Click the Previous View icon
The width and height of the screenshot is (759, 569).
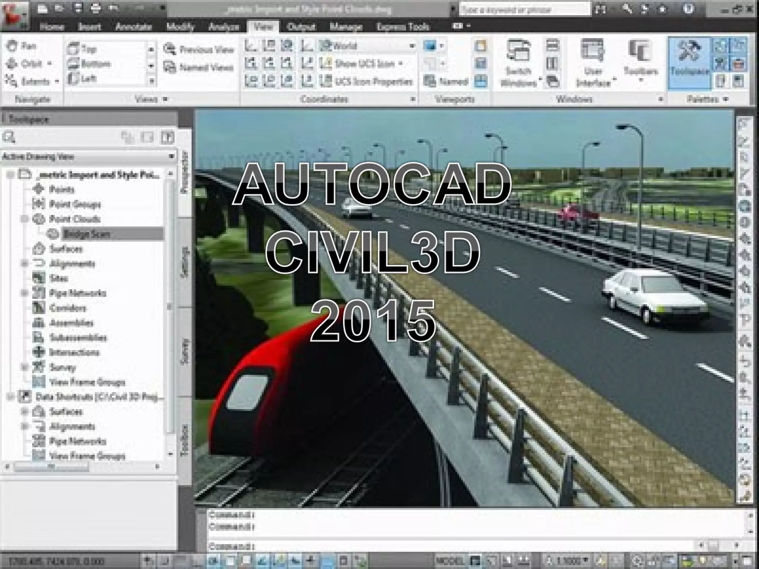point(170,49)
